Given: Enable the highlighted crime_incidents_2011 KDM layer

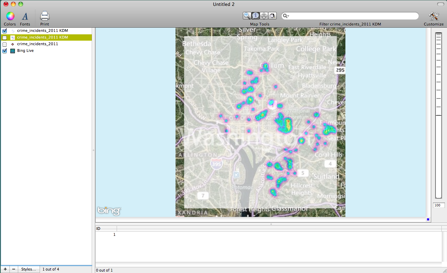Looking at the screenshot, I should point(5,37).
